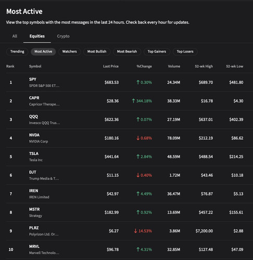Click TSLA 52-wk high $488.54
The height and width of the screenshot is (260, 253).
206,157
